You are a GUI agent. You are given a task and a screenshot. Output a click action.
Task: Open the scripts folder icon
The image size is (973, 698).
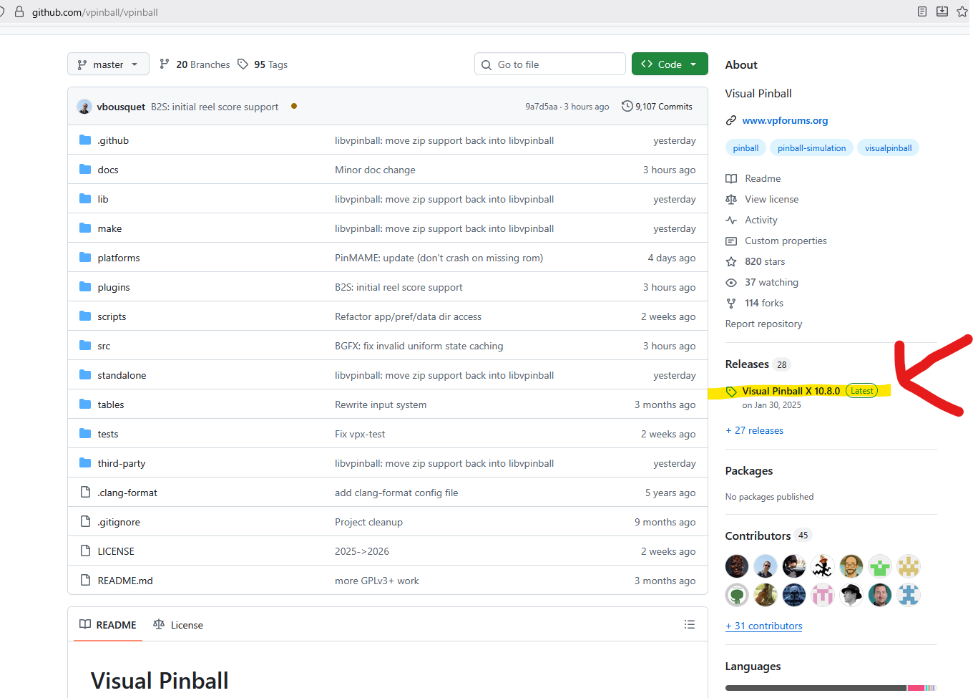[x=85, y=316]
